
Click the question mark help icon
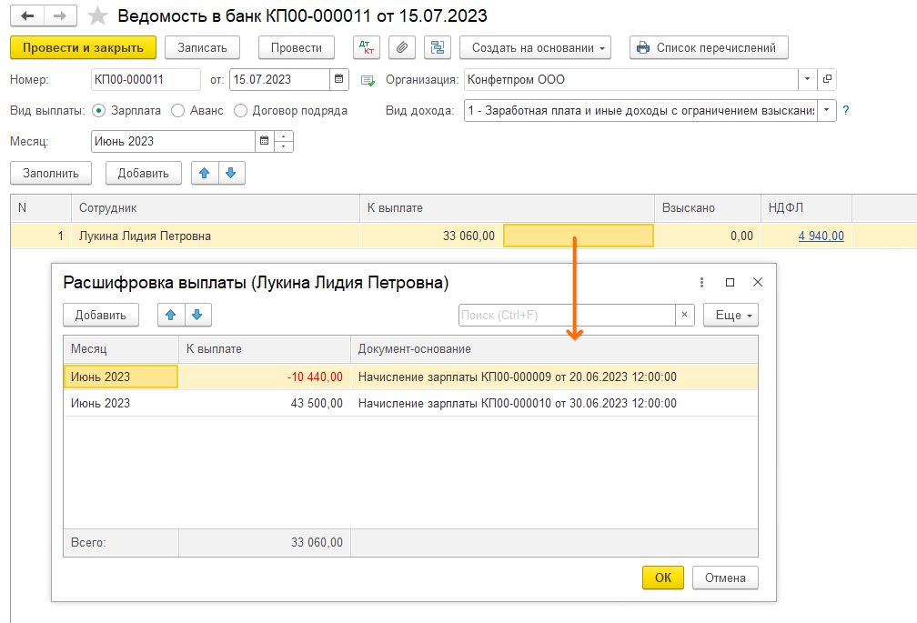[846, 110]
